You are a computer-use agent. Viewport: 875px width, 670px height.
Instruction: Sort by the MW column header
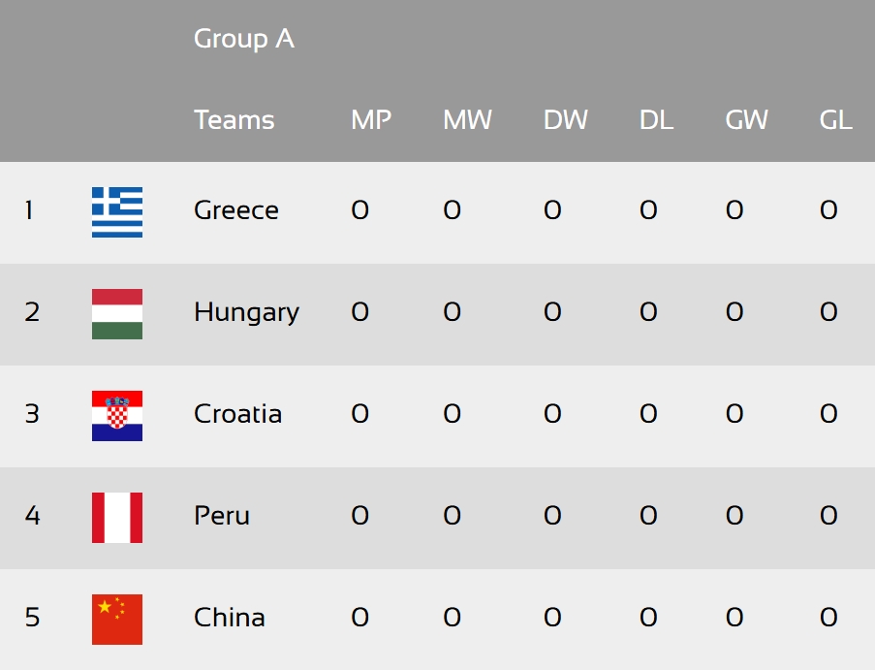(x=468, y=120)
